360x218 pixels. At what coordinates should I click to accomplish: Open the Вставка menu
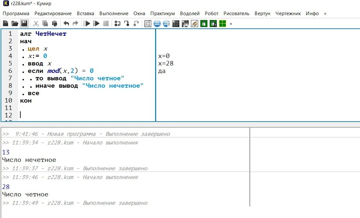pyautogui.click(x=85, y=14)
